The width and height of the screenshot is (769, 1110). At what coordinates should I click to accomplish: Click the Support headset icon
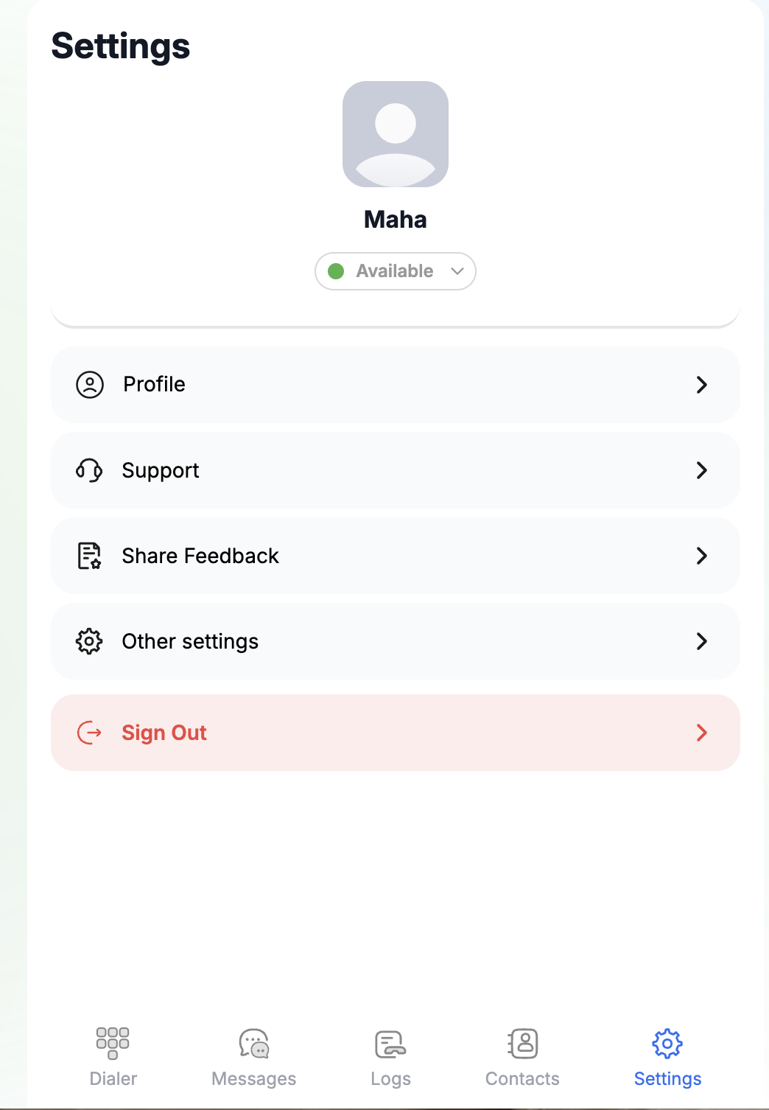pos(89,470)
